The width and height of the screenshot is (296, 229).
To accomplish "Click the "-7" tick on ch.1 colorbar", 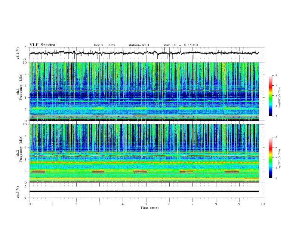I will pyautogui.click(x=275, y=116).
